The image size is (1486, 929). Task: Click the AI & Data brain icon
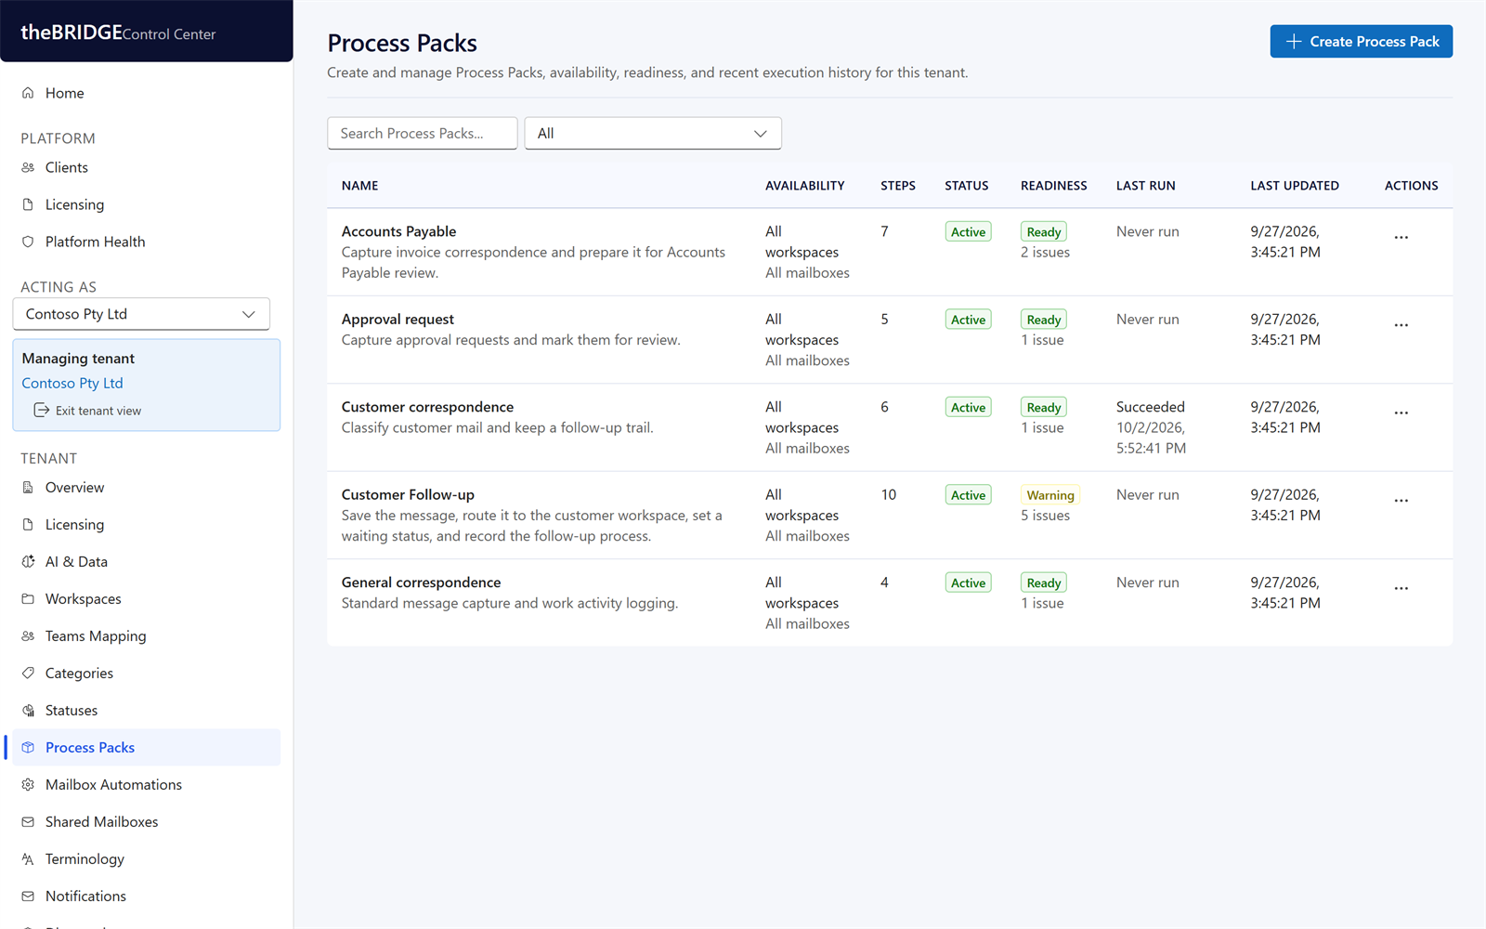click(28, 561)
